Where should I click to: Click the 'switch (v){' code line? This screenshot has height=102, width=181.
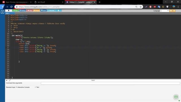(x=24, y=43)
